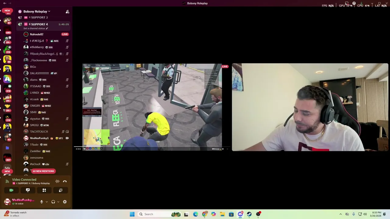Image resolution: width=390 pixels, height=219 pixels.
Task: Click the bottom NEW server notification pill
Action: click(7, 171)
